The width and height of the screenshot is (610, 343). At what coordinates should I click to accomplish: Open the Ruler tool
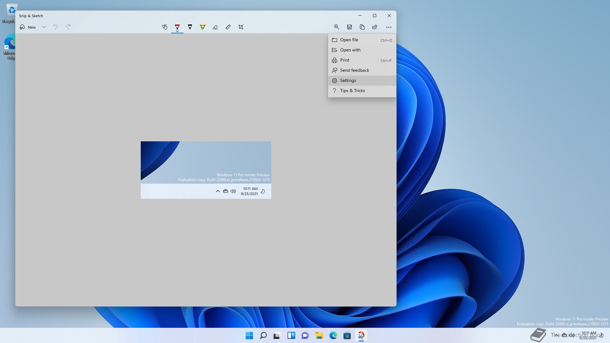click(228, 27)
